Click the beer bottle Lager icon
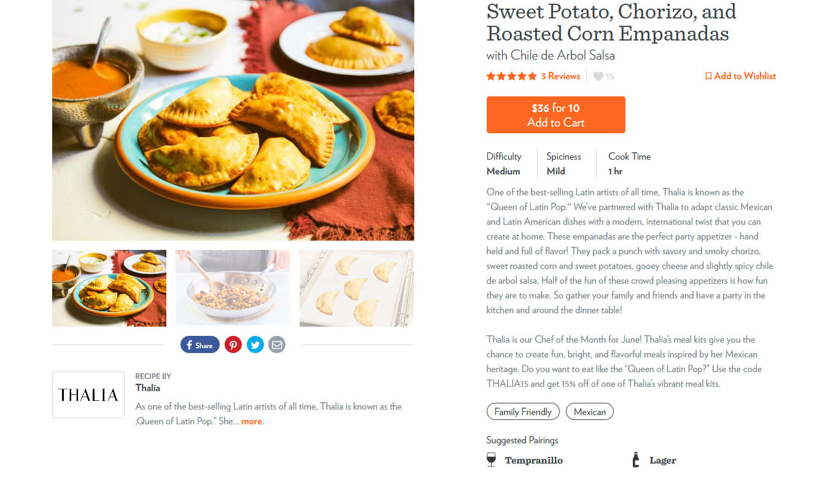 pyautogui.click(x=636, y=460)
